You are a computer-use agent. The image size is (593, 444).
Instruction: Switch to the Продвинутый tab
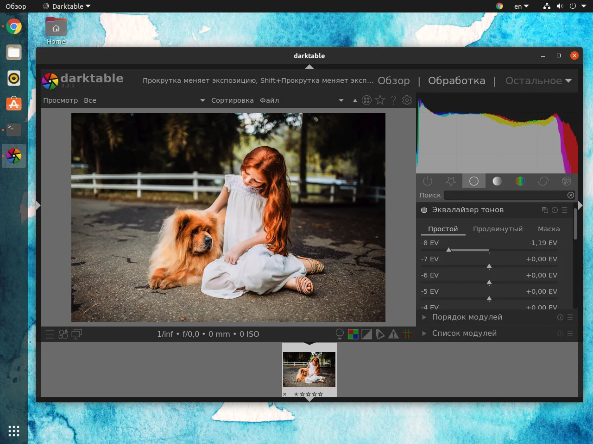(498, 229)
